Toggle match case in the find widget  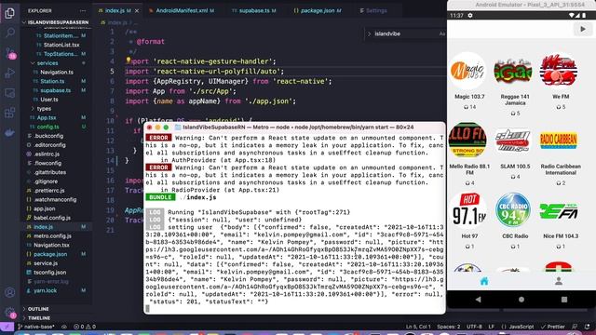click(442, 33)
